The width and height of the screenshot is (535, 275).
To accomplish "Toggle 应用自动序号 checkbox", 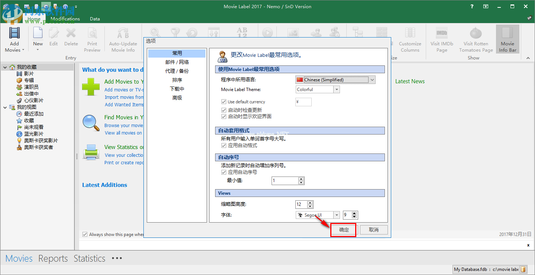I will coord(224,172).
